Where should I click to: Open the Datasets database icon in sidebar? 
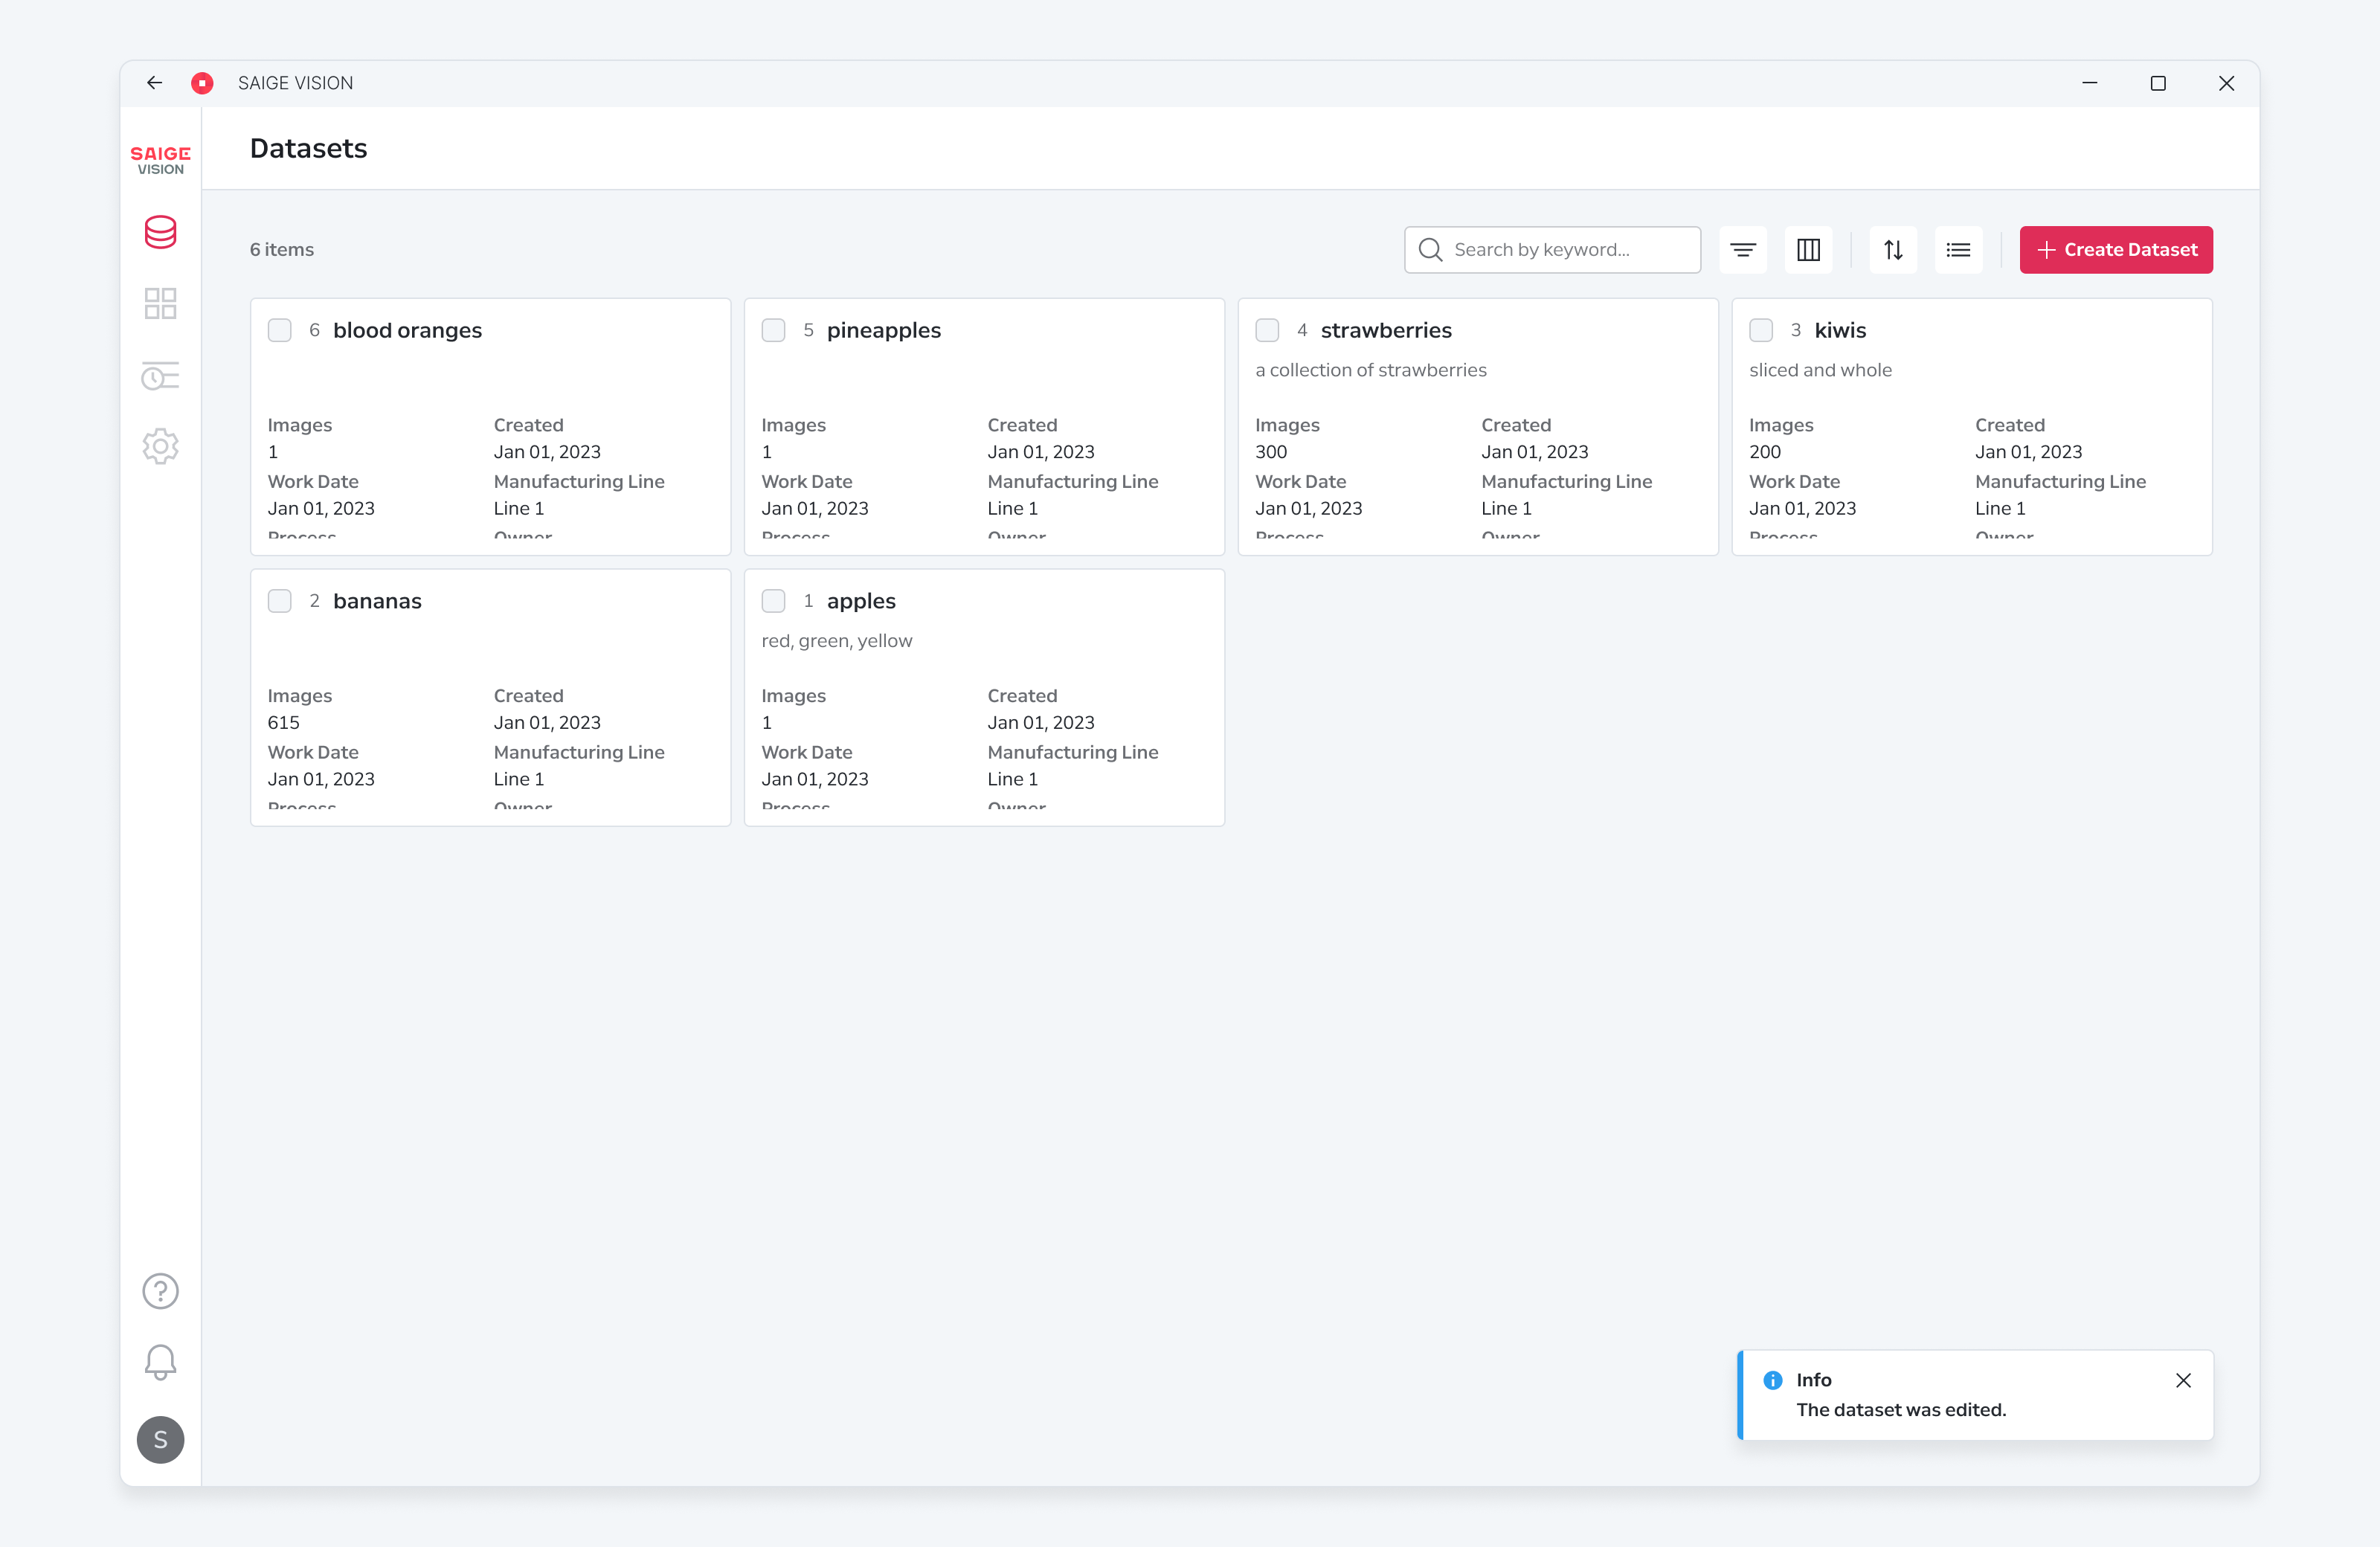pyautogui.click(x=160, y=232)
